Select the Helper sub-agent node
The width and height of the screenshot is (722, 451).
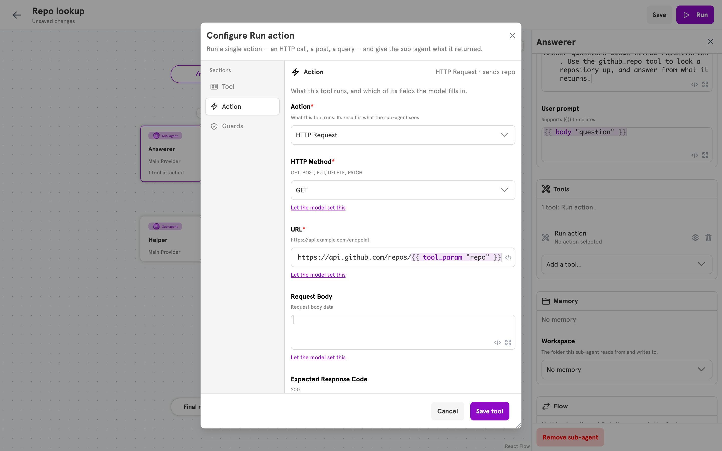(171, 239)
